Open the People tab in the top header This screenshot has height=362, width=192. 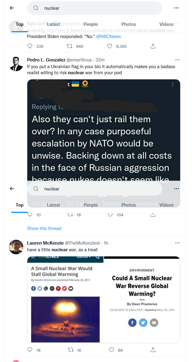pos(91,24)
